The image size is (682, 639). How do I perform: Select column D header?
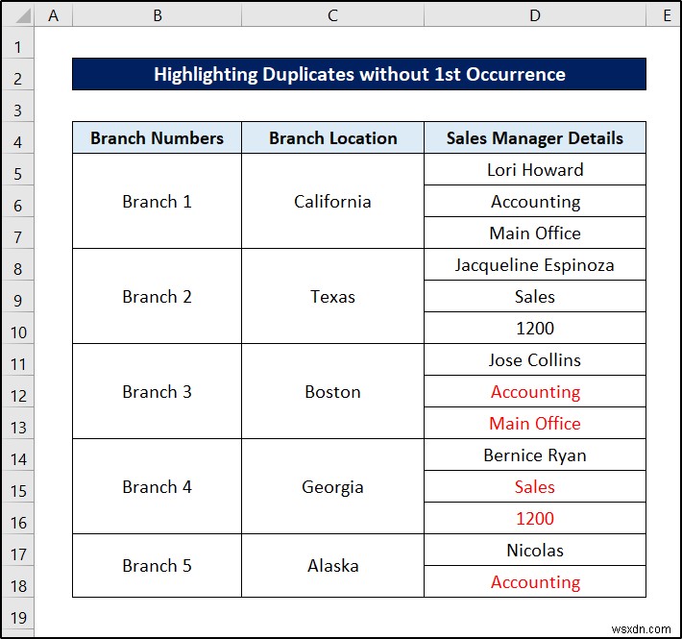point(535,15)
